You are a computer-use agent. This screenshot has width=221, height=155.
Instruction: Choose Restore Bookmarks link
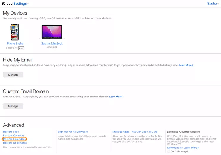click(15, 143)
